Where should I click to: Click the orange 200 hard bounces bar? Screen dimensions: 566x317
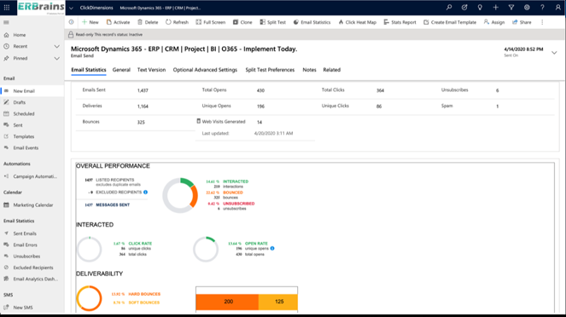click(x=227, y=302)
